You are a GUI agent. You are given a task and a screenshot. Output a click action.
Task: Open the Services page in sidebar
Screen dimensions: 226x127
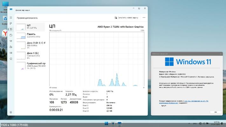pyautogui.click(x=11, y=58)
